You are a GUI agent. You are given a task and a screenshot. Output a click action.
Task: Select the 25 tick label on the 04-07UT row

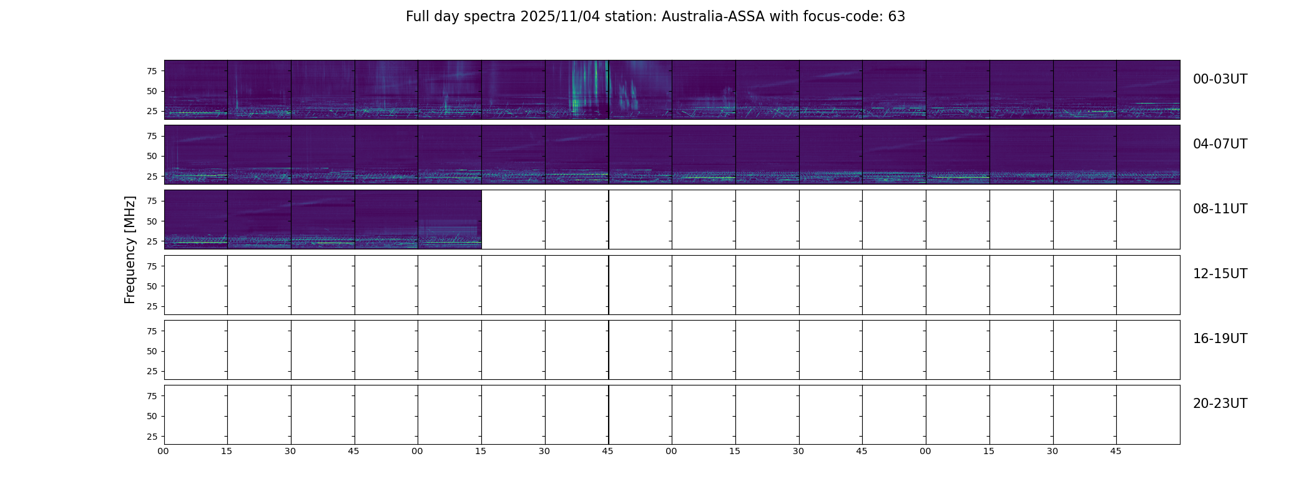click(152, 177)
